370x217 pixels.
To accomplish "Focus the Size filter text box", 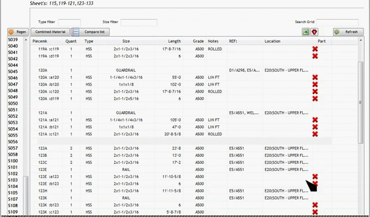I will 139,22.
